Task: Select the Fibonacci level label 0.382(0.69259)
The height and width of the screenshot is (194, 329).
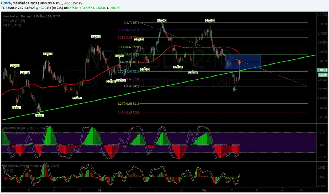Action: pos(128,47)
